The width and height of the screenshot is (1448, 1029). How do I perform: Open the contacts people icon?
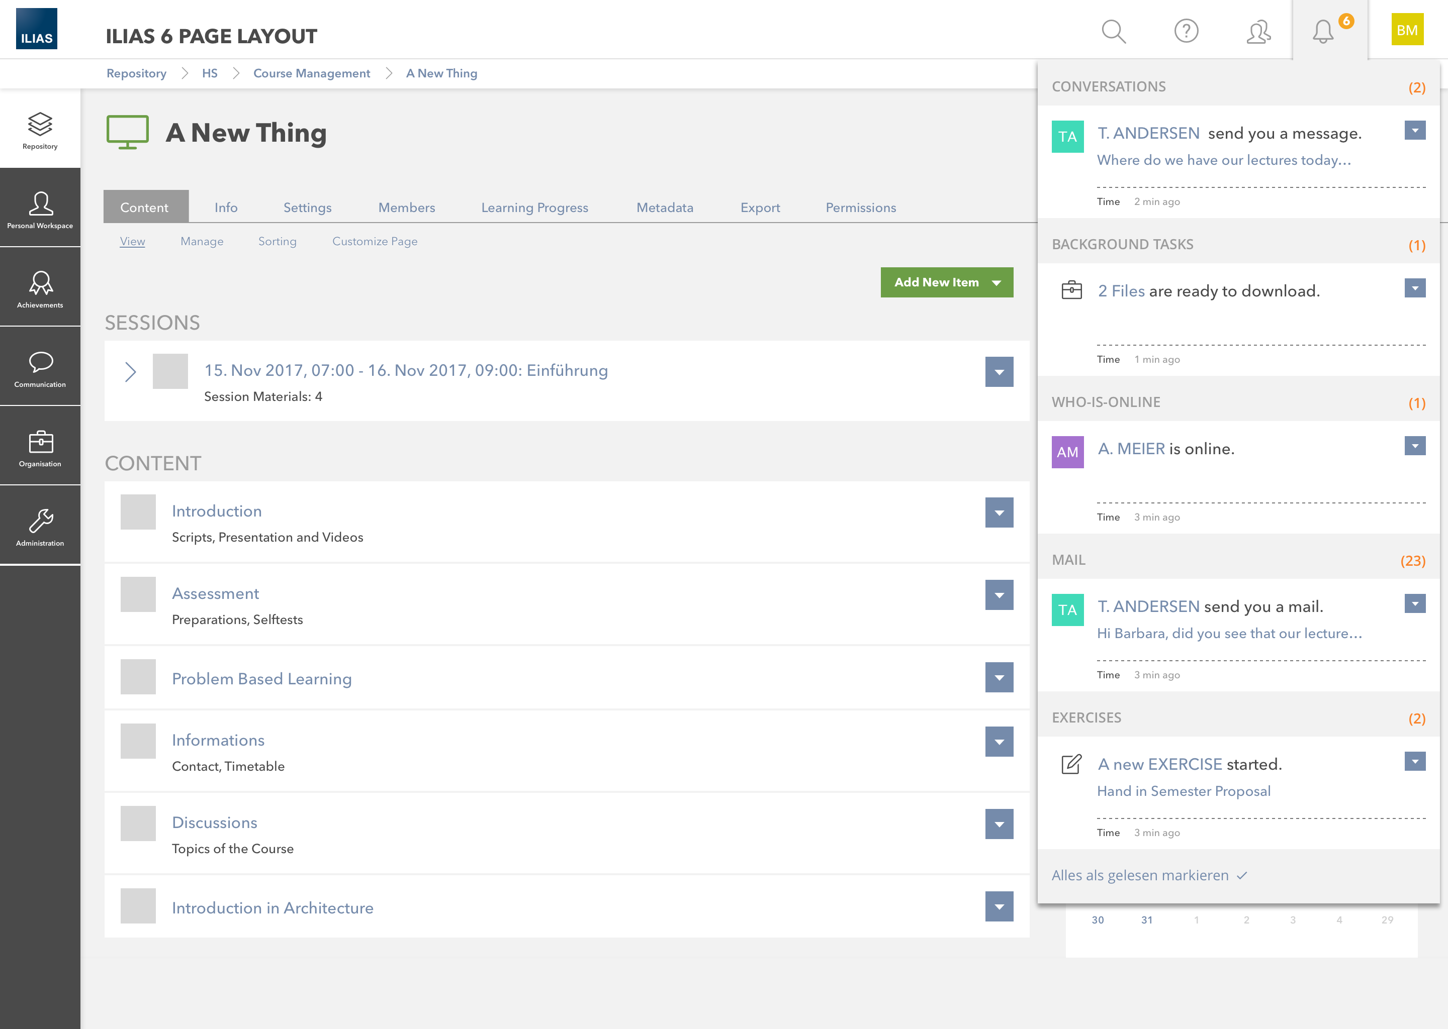pyautogui.click(x=1258, y=31)
